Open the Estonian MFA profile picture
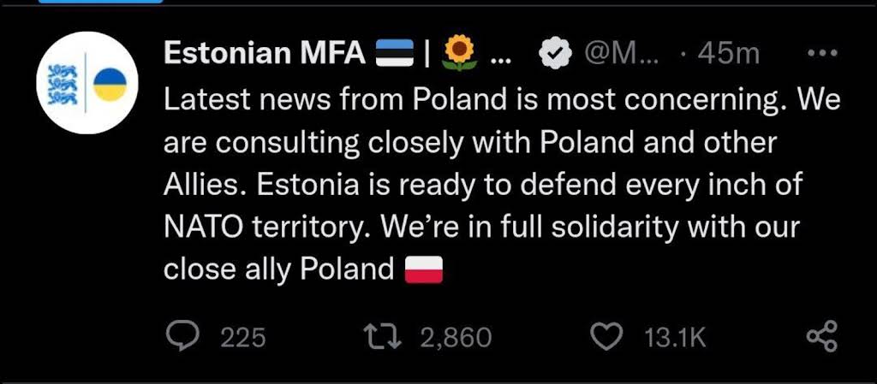The image size is (877, 384). click(x=86, y=86)
